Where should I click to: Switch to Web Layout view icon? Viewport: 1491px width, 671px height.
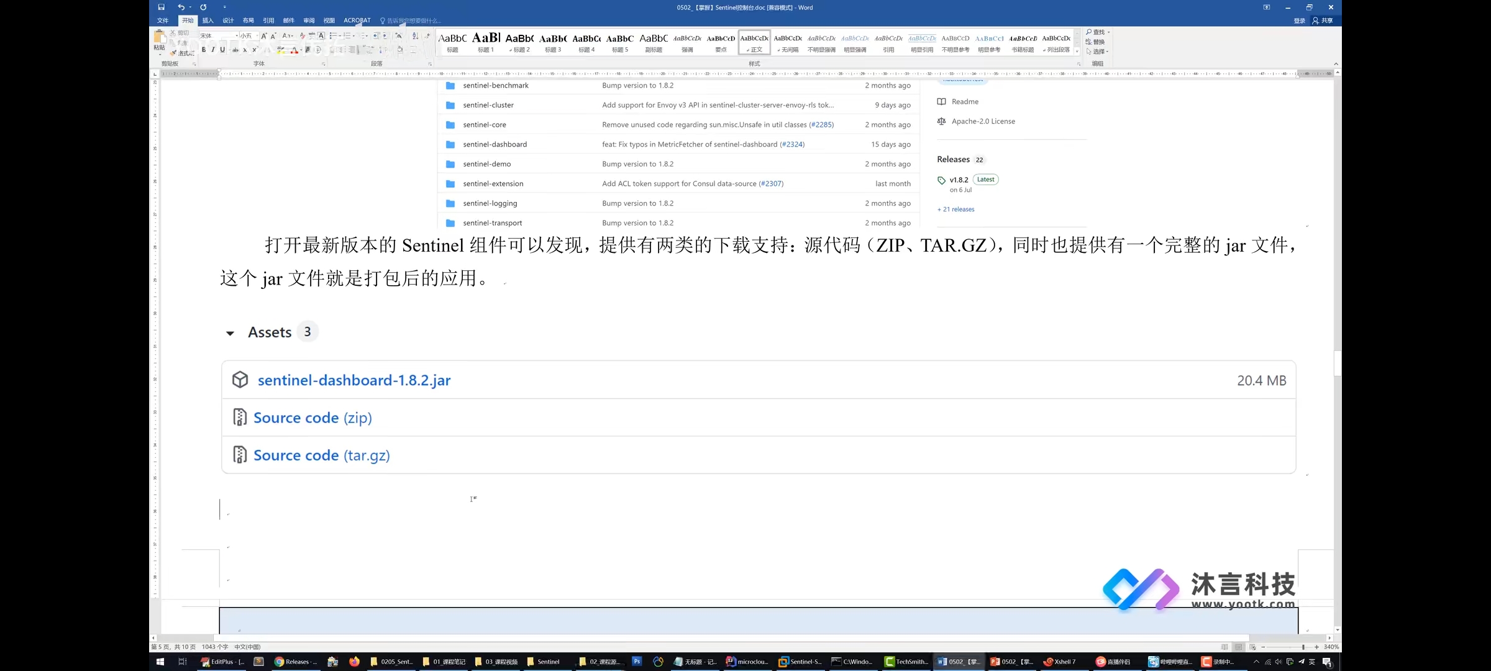[x=1252, y=647]
